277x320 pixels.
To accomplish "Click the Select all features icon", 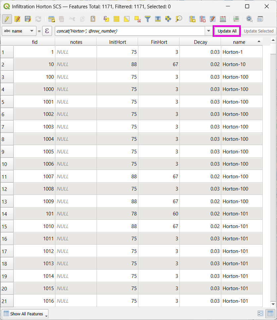I will click(x=116, y=19).
